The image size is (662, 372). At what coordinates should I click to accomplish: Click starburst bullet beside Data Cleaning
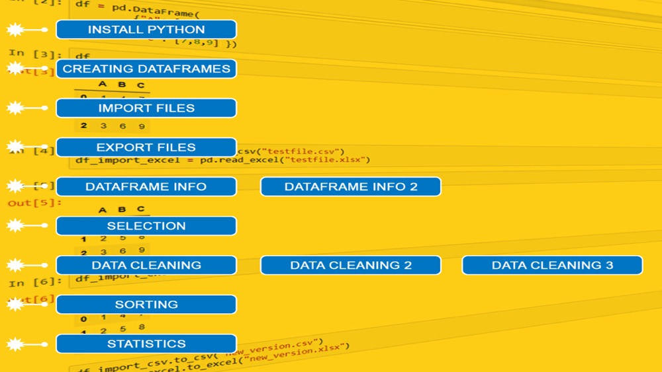15,265
